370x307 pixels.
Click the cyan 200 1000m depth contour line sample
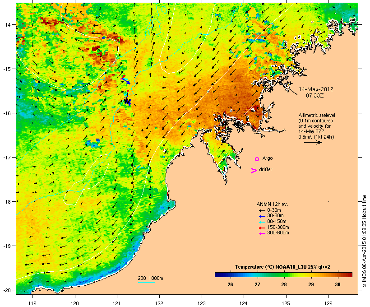[147, 283]
